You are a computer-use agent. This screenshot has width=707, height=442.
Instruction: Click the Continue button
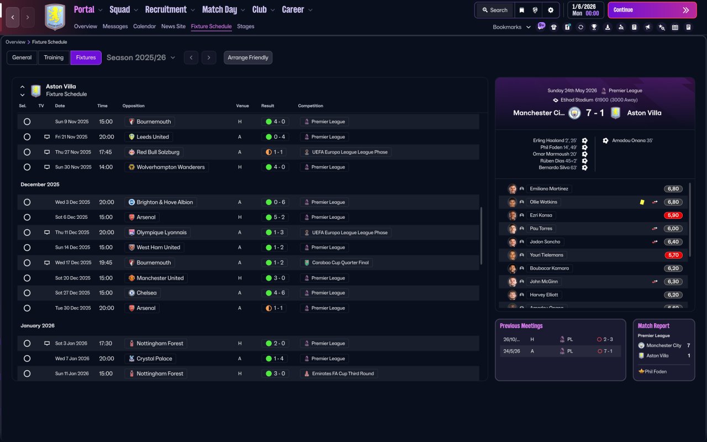(x=652, y=10)
